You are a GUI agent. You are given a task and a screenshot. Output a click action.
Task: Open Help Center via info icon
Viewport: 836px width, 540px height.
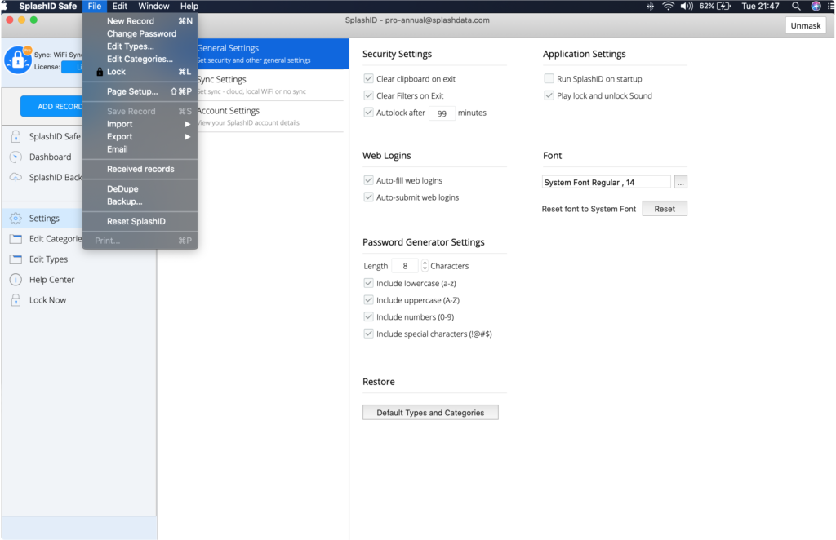[x=16, y=280]
